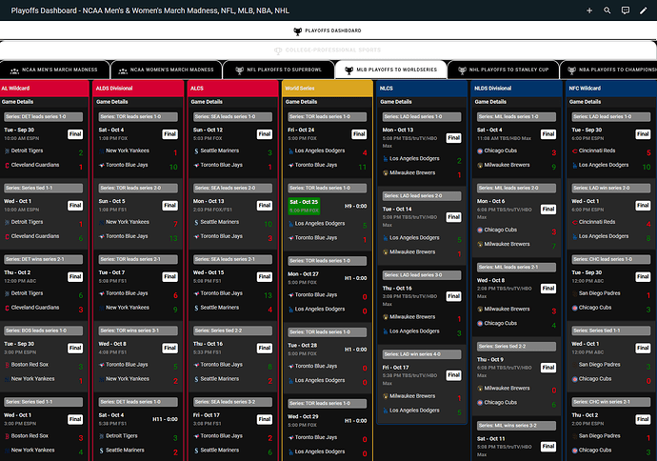Click 'Series: DET leads series 1-0' in AL Wildcard
Image resolution: width=657 pixels, height=461 pixels.
(x=44, y=117)
